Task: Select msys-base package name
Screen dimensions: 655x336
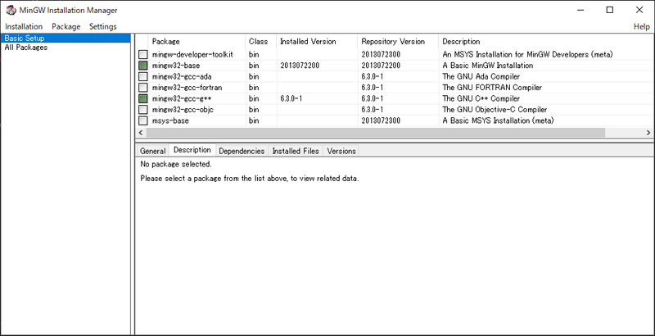Action: click(x=170, y=120)
